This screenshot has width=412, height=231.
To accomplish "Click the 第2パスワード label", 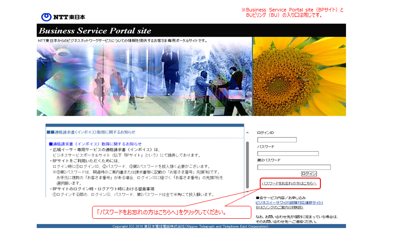I will click(x=269, y=160).
